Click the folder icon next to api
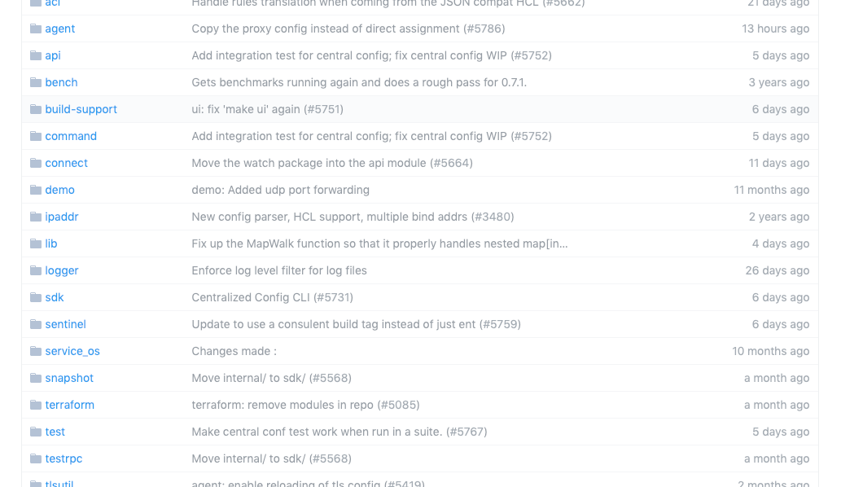Screen dimensions: 841x487 [x=34, y=55]
